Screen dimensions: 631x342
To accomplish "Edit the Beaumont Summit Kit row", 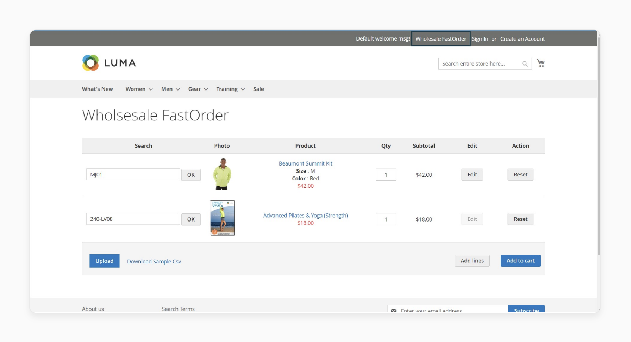I will point(472,174).
